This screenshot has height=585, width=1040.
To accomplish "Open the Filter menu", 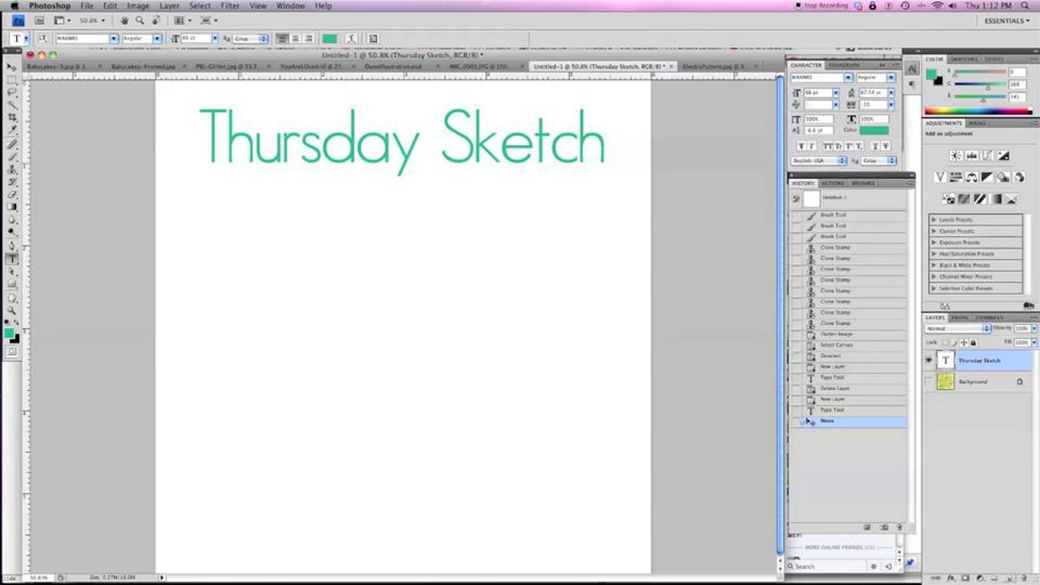I will pyautogui.click(x=230, y=6).
